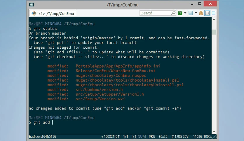Click the WhatsNew-ConEmu.txt file path
Image resolution: width=244 pixels, height=141 pixels.
(116, 71)
